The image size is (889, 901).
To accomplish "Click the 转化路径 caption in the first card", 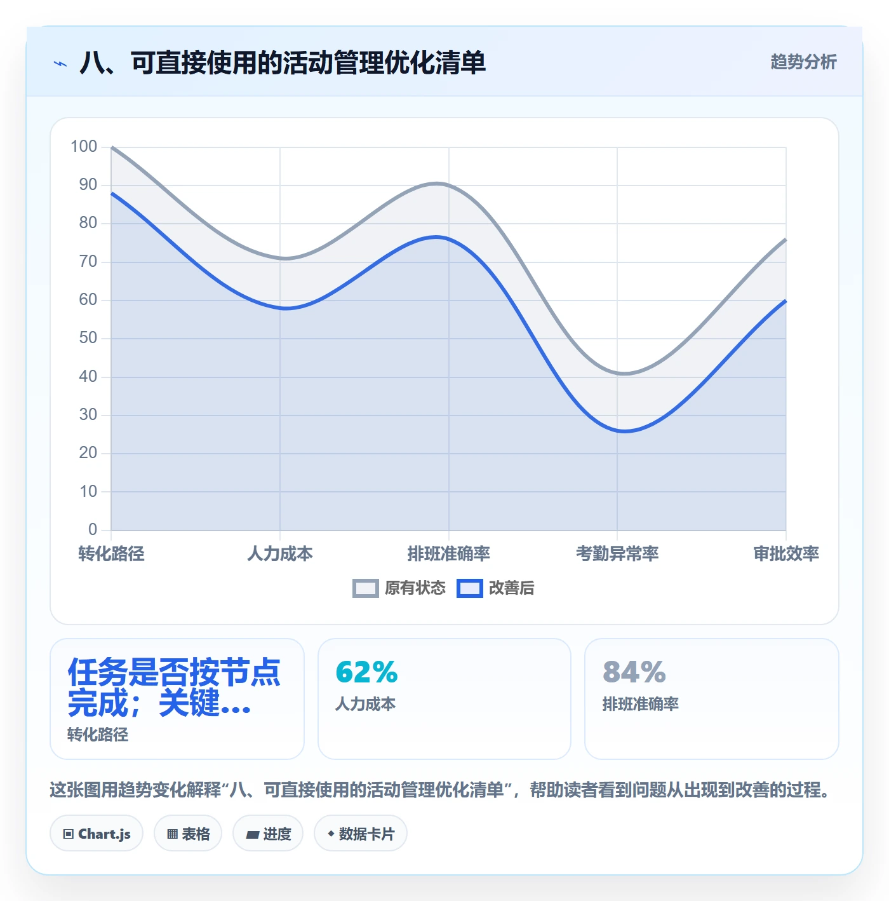I will click(x=98, y=735).
